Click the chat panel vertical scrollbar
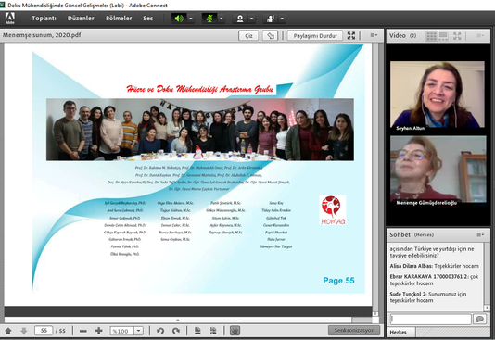 point(487,276)
